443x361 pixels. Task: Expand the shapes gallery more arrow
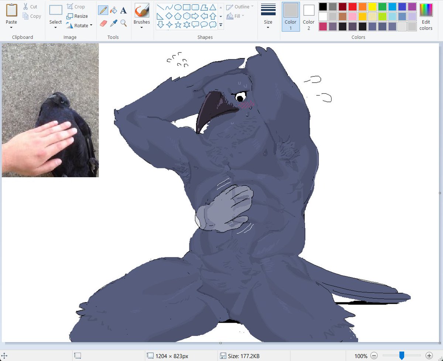pos(221,25)
